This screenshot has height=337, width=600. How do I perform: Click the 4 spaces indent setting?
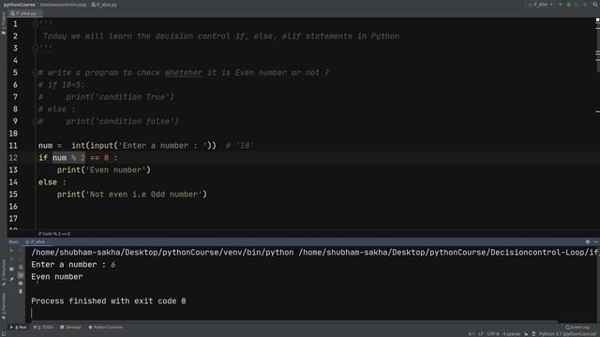point(511,334)
